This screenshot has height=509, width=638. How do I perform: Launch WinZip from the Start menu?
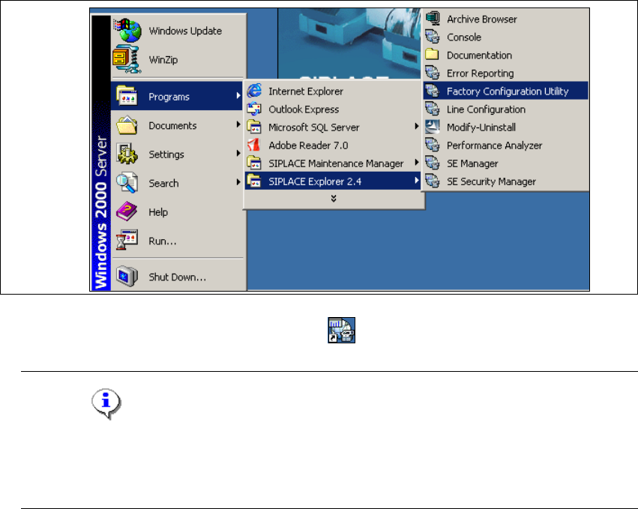178,59
